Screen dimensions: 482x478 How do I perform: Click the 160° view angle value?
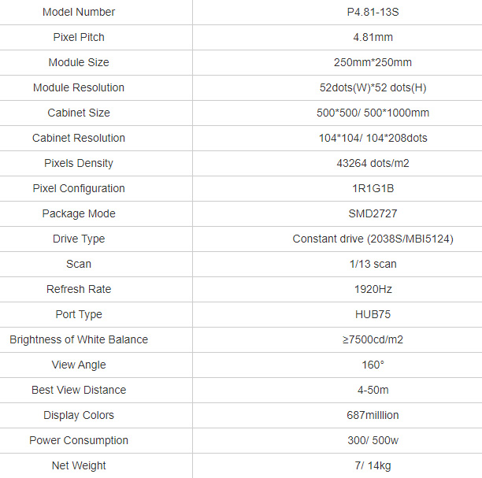click(x=373, y=365)
